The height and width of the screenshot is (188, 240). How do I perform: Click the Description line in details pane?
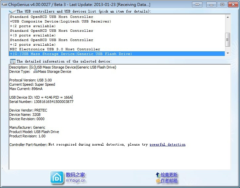[63, 67]
